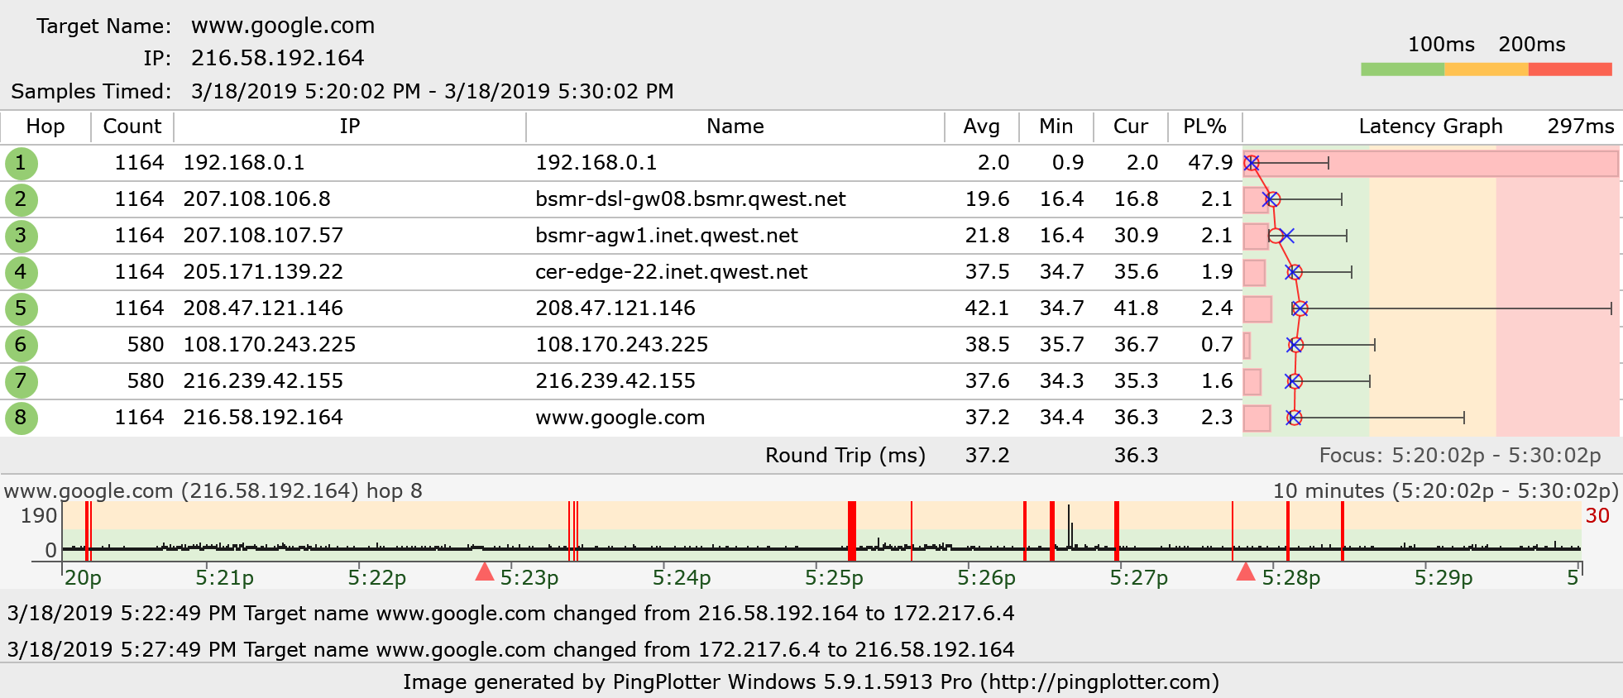Click packet loss value 47.9

(1210, 163)
